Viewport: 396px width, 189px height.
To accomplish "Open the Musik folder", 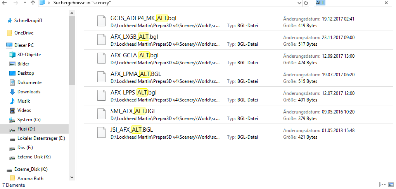I will [23, 101].
